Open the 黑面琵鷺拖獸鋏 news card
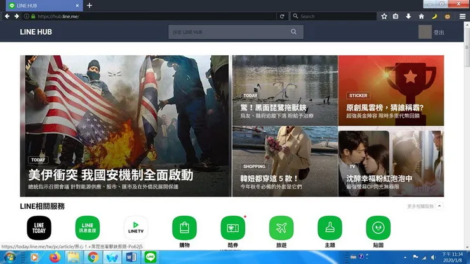Image resolution: width=470 pixels, height=264 pixels. point(285,91)
